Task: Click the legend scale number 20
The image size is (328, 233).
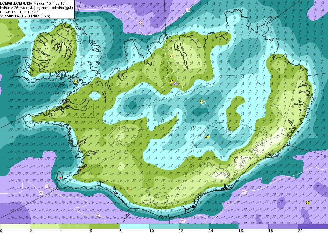Action: 300,231
